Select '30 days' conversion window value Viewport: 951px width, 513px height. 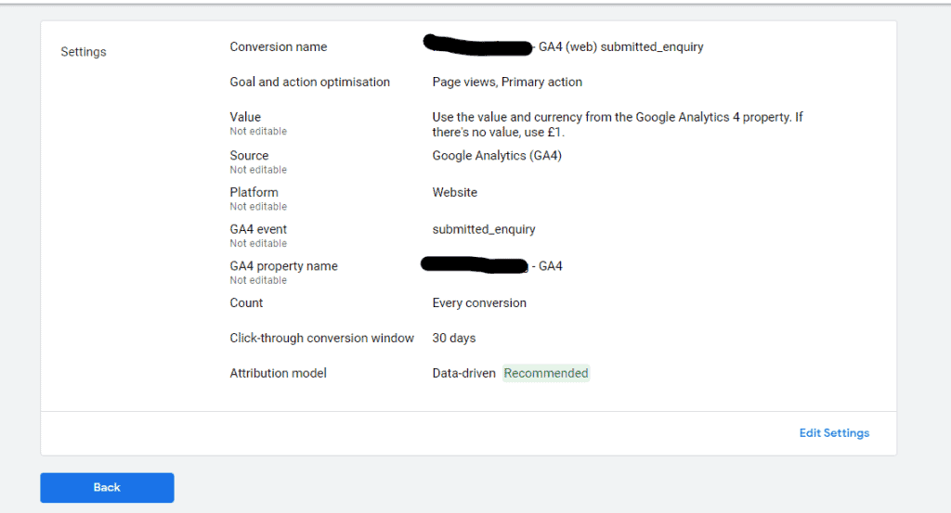[x=453, y=338]
